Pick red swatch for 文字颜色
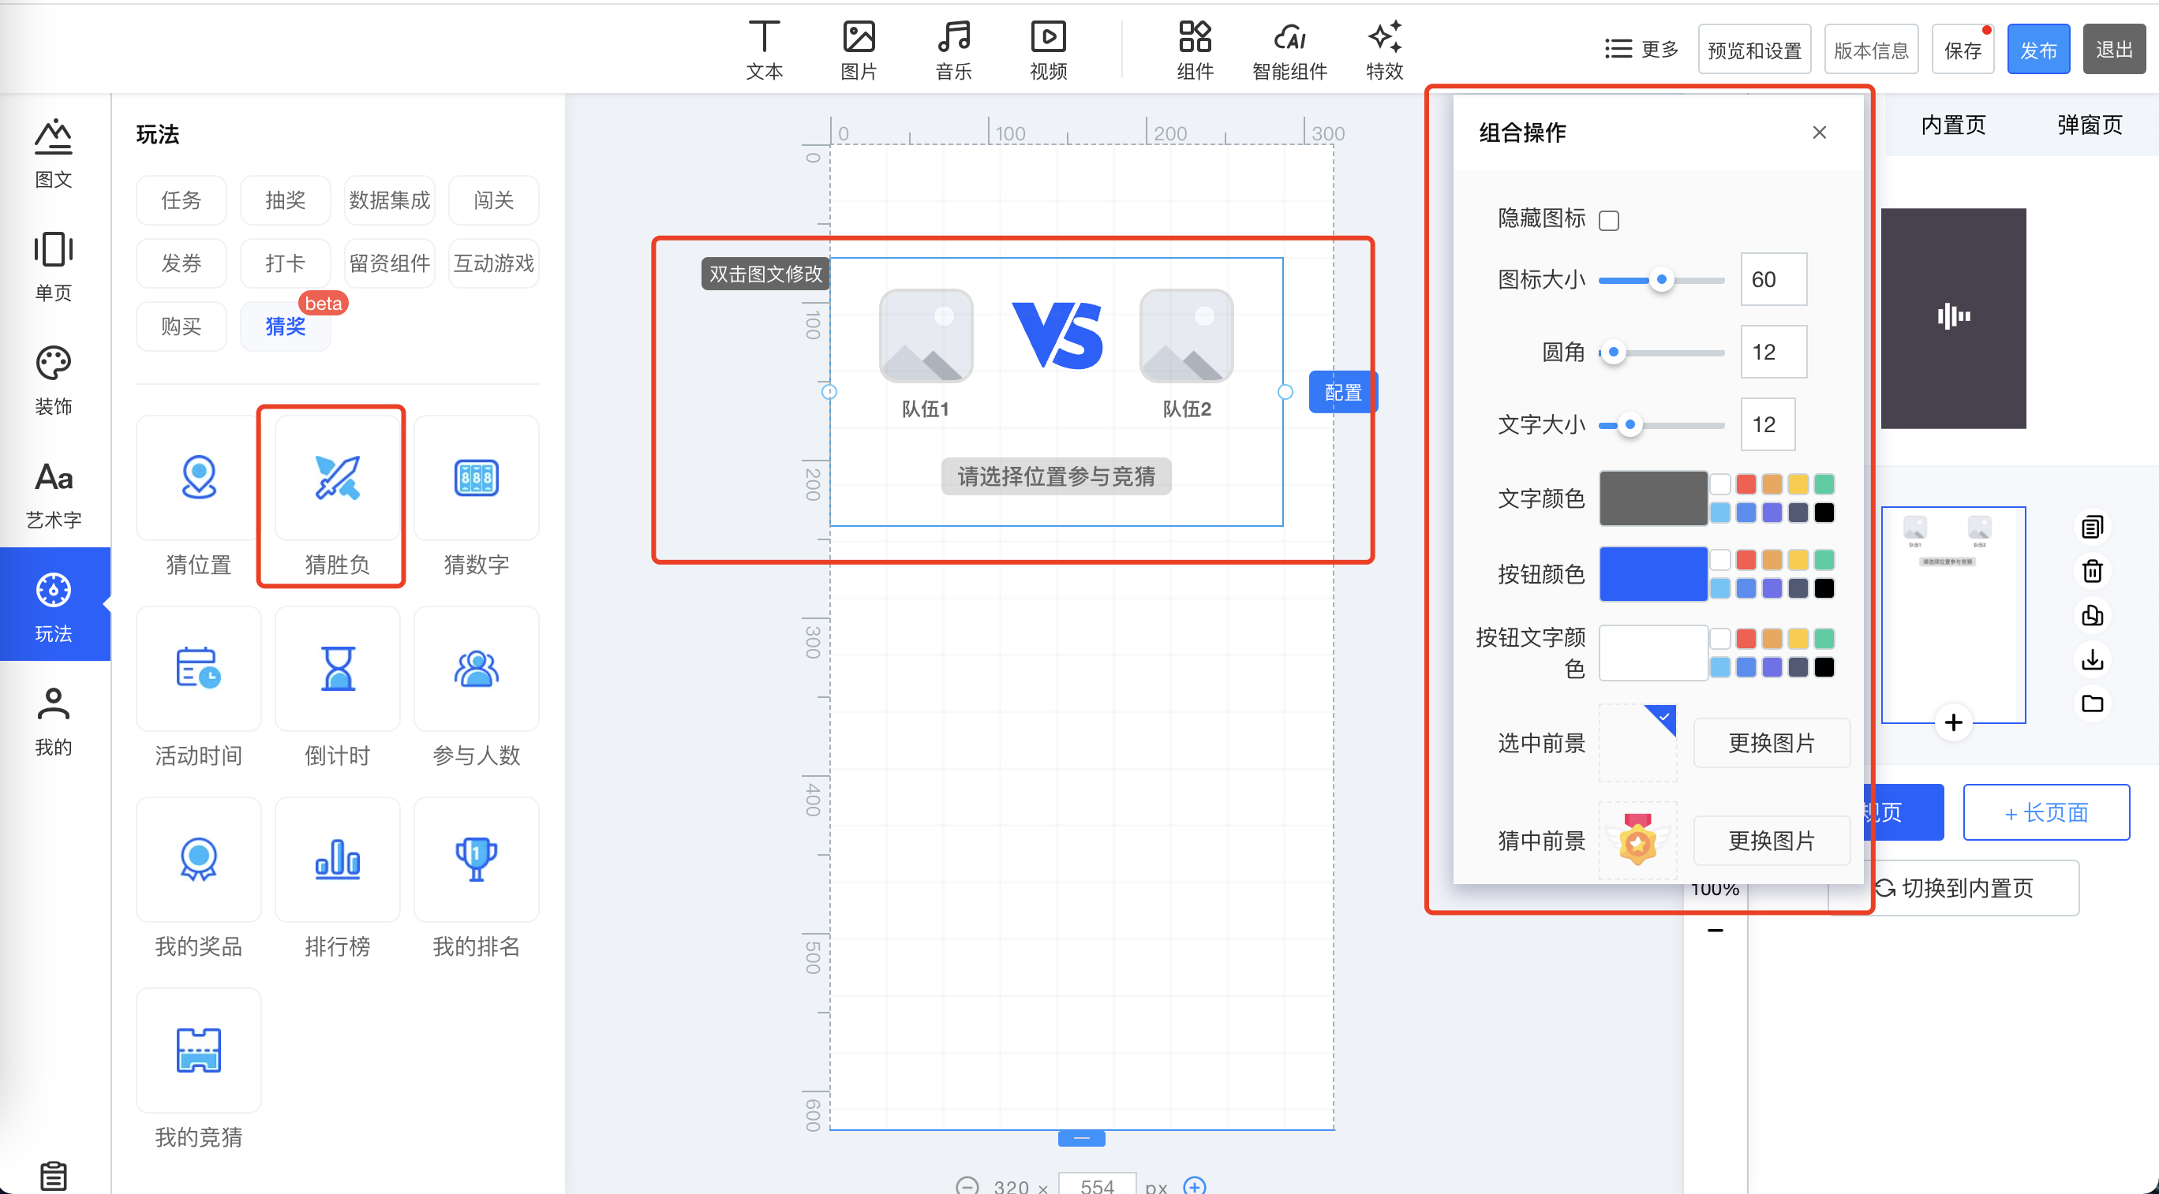The image size is (2159, 1194). point(1746,483)
